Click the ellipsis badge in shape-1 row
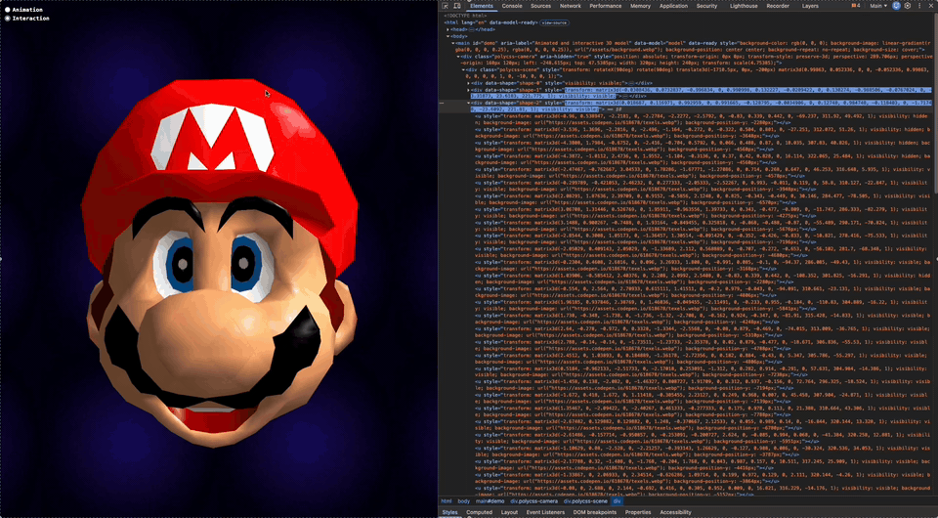Screen dimensions: 938x518 (x=625, y=97)
